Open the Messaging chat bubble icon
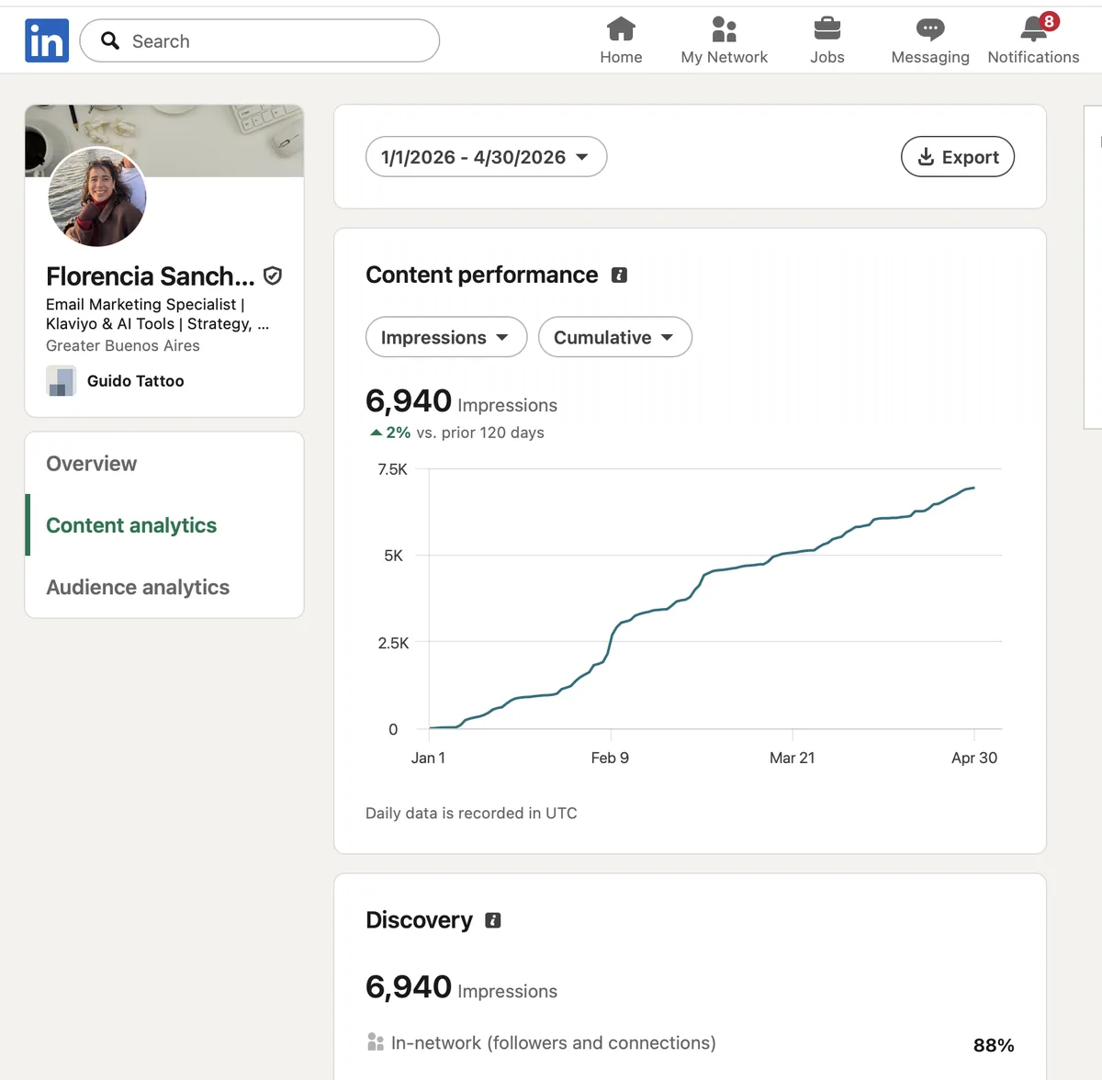Screen dimensions: 1102x1080 pyautogui.click(x=930, y=29)
